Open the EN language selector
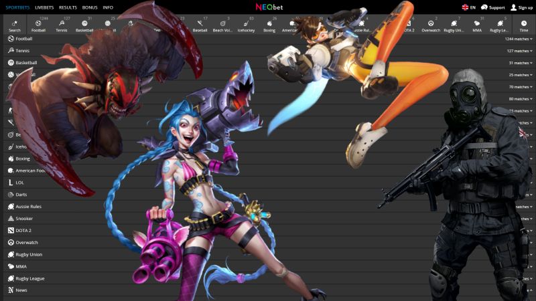 (468, 7)
